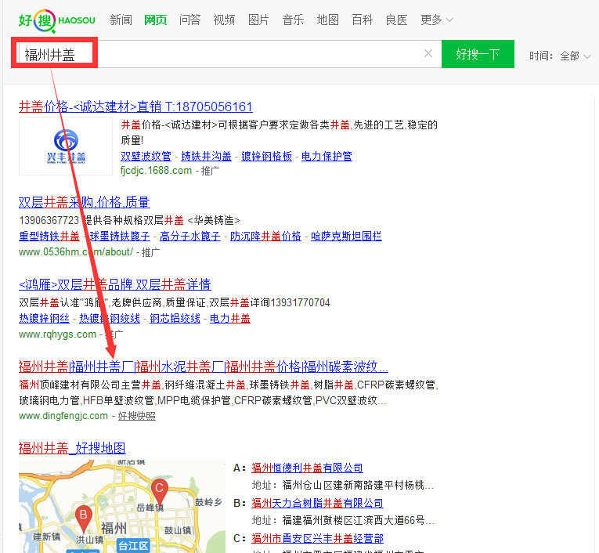This screenshot has width=599, height=553.
Task: Open result <鸿雁>双层井盖品牌 双层井盖详情
Action: [x=115, y=284]
